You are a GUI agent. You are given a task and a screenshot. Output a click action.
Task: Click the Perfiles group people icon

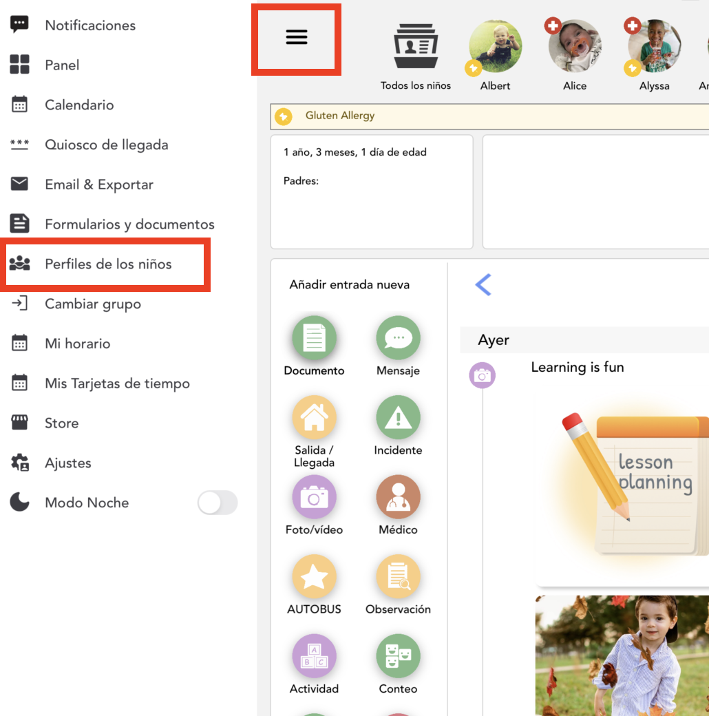coord(20,263)
